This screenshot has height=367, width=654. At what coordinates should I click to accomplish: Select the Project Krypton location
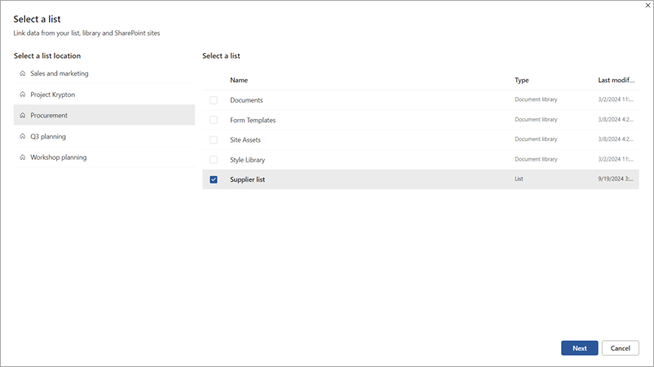(x=104, y=95)
